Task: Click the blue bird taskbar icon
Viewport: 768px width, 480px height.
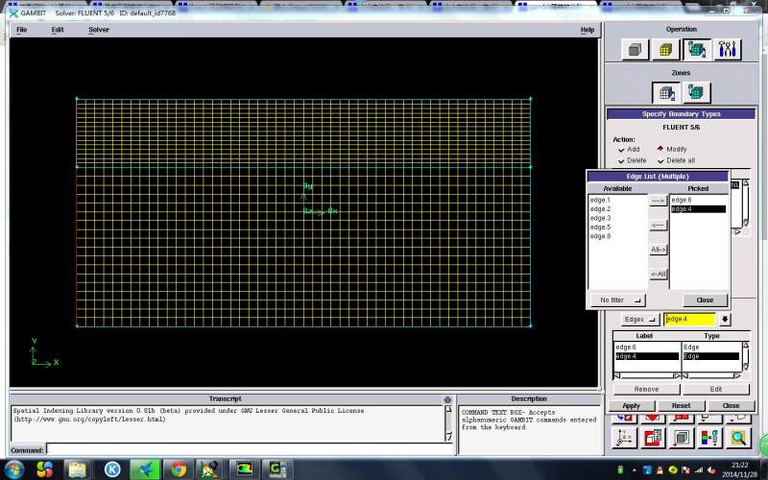Action: click(x=145, y=469)
